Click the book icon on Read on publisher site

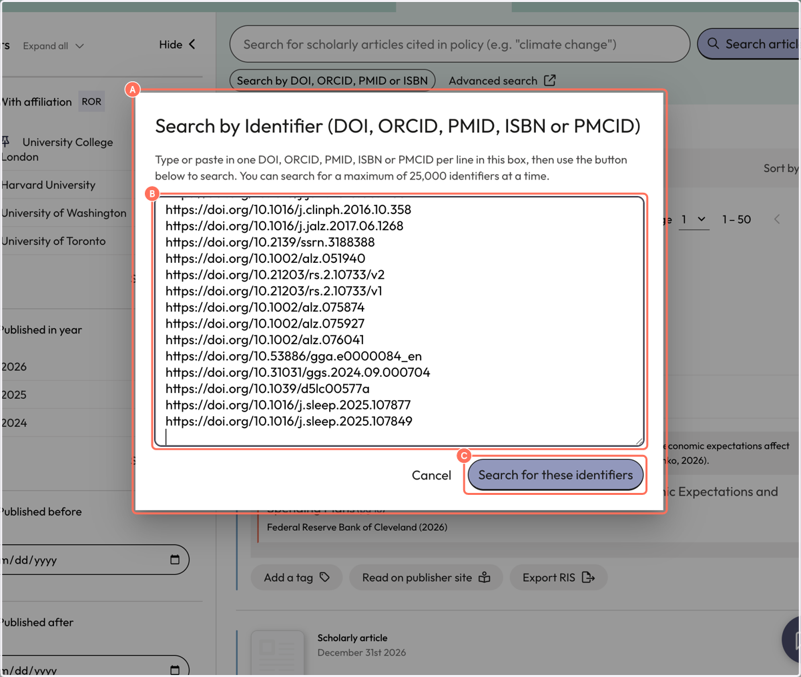click(485, 577)
